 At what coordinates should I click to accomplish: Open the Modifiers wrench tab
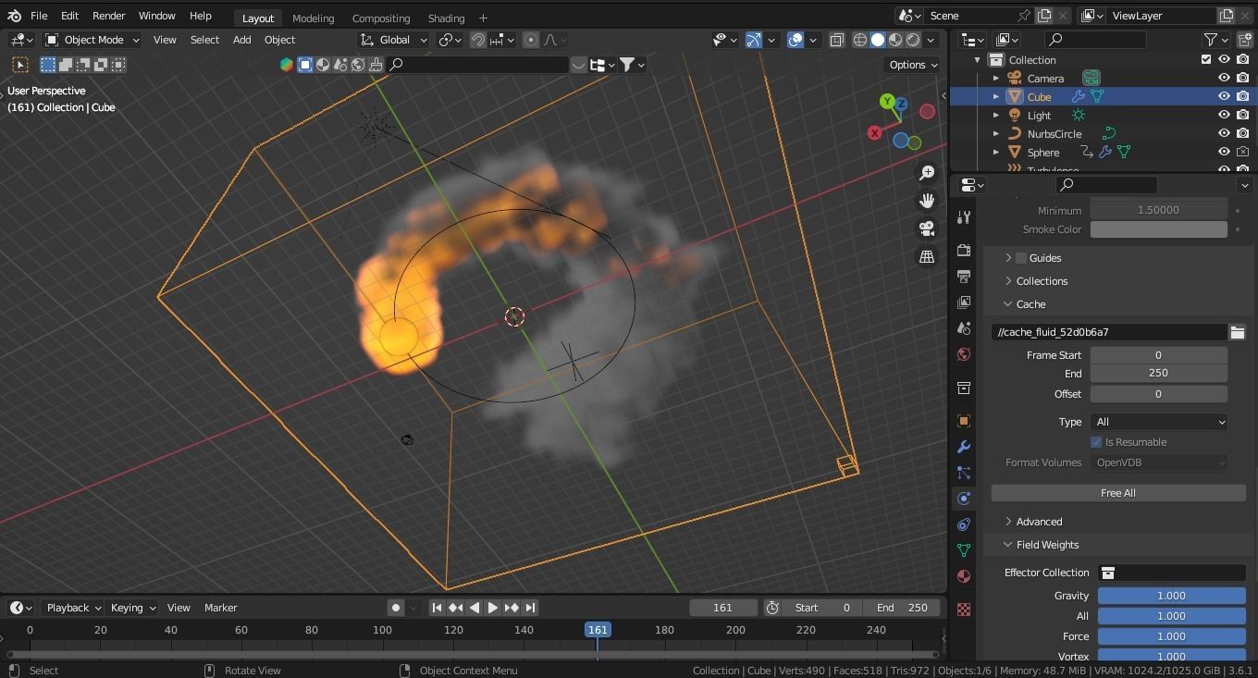963,447
